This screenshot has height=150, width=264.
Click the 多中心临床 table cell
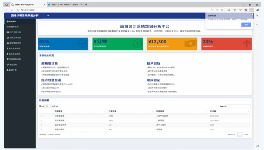coord(161,125)
